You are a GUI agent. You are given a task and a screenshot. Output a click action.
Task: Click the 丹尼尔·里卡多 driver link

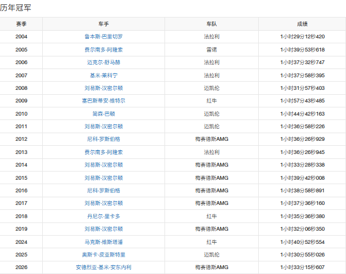[x=104, y=216]
